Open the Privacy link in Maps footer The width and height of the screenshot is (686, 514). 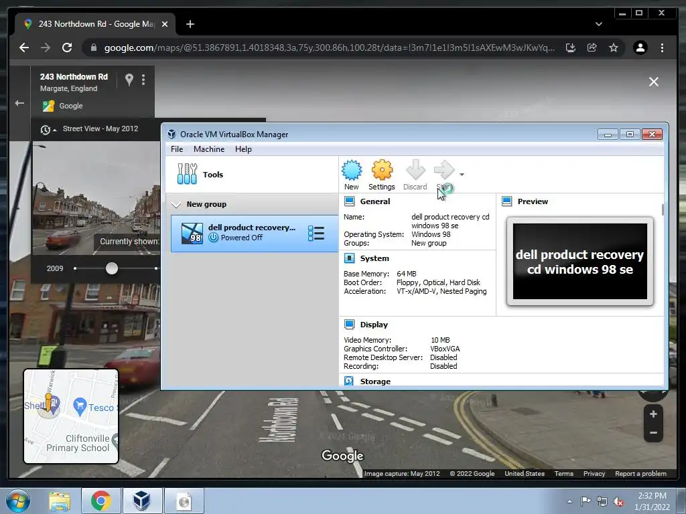(x=594, y=474)
